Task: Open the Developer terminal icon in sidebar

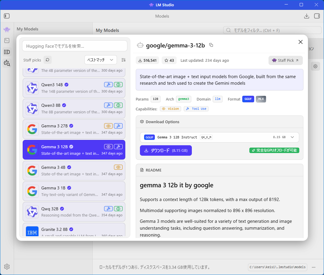Action: [x=7, y=41]
